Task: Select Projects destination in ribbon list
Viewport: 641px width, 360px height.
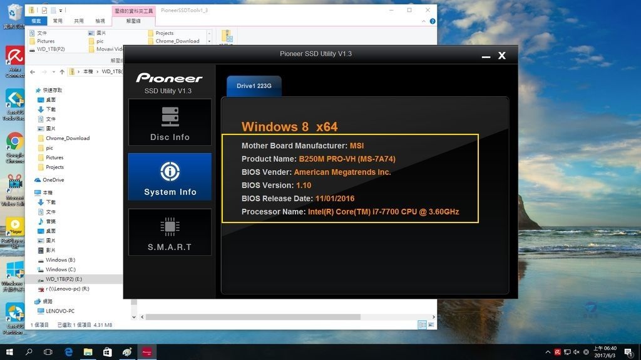Action: [161, 33]
